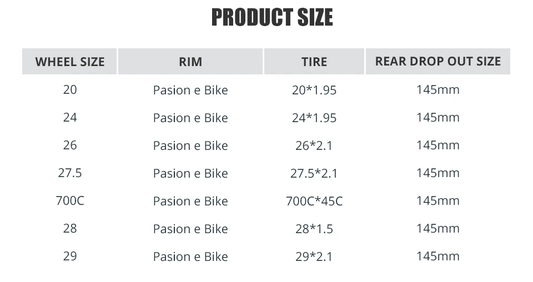Select the 28*1.5 tire value
Screen dimensions: 533x282
[314, 229]
